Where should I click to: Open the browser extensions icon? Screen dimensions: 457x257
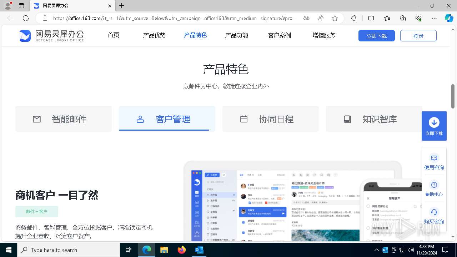pos(354,18)
